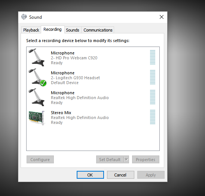The height and width of the screenshot is (196, 205).
Task: Open the Sounds tab
Action: pos(73,30)
